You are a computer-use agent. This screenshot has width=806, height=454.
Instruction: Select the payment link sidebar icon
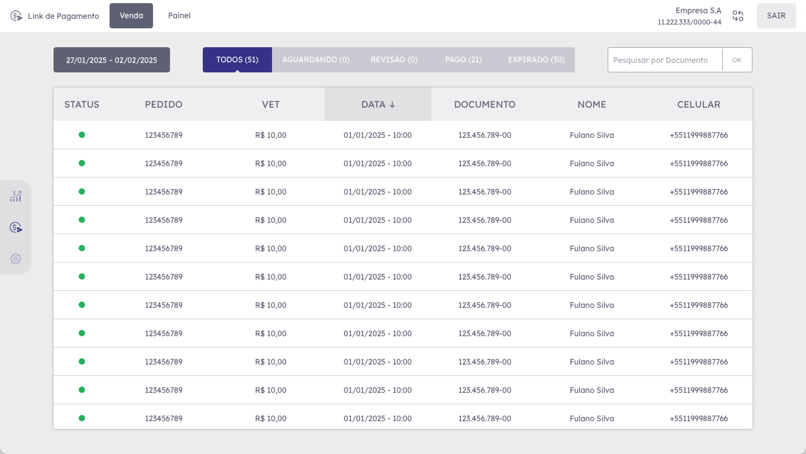(16, 227)
